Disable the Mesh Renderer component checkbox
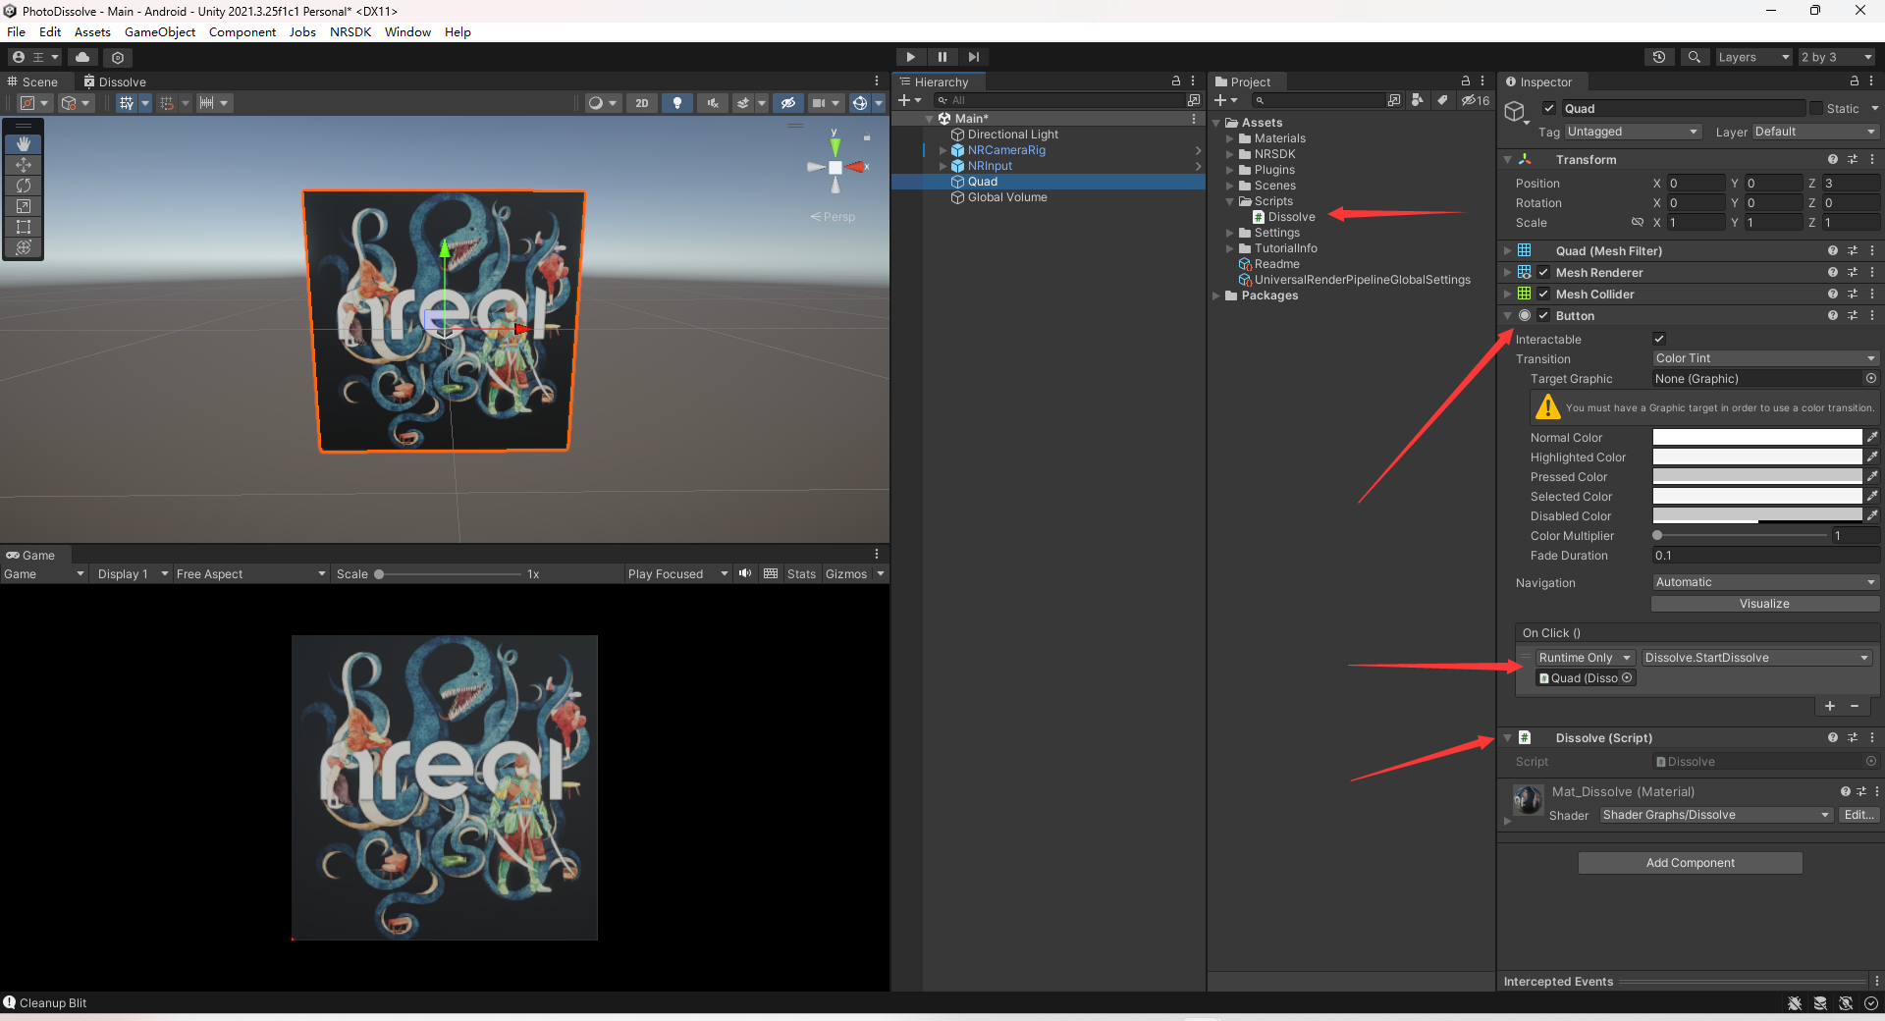Viewport: 1885px width, 1021px height. tap(1543, 273)
